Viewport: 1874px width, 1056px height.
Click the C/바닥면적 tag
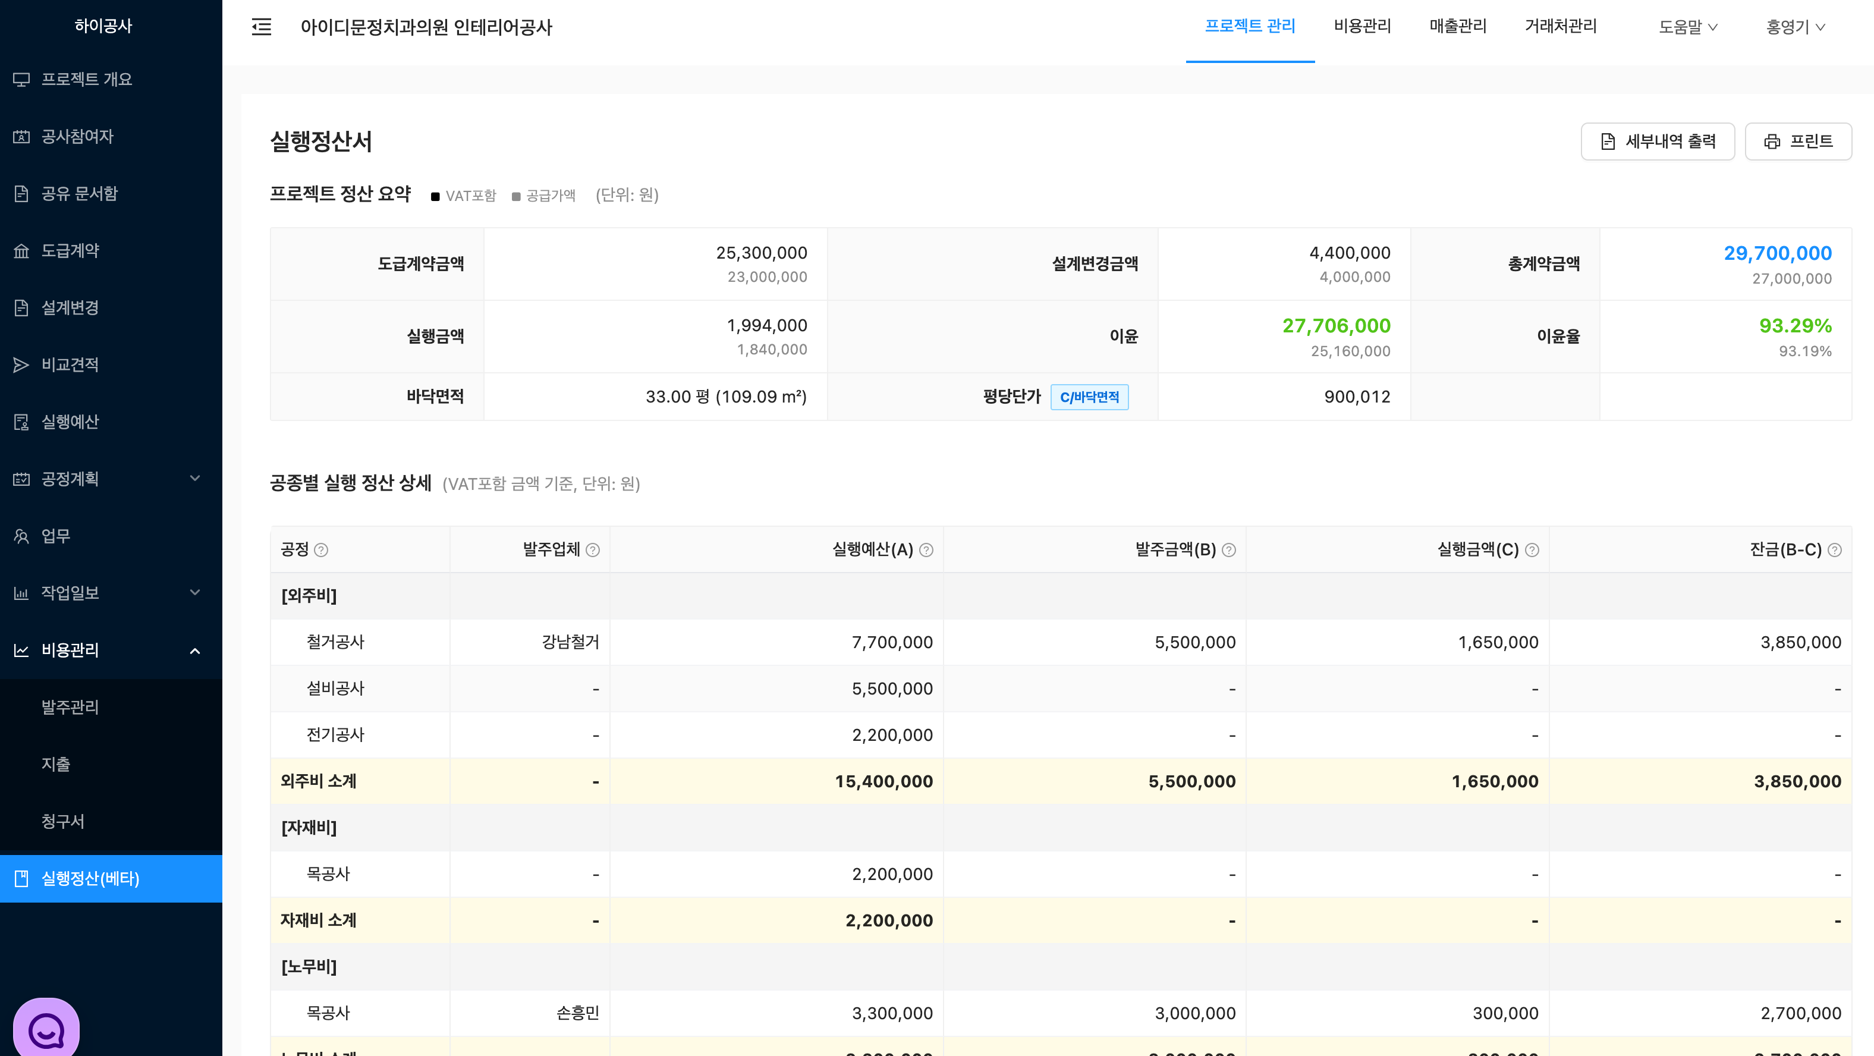pos(1089,397)
